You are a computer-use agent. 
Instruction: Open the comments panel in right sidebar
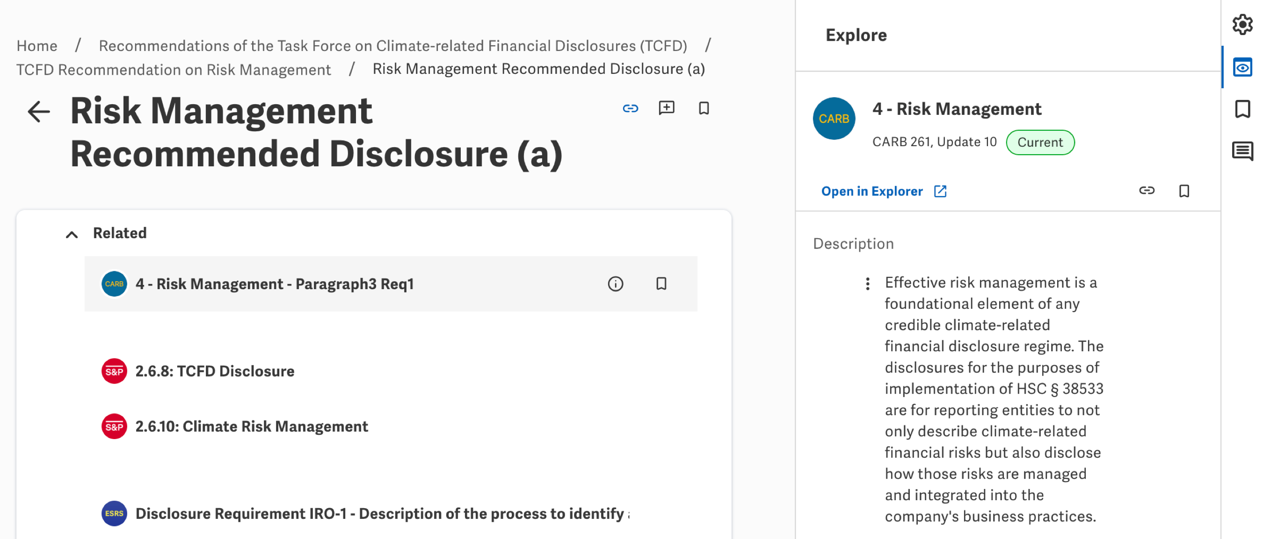click(x=1242, y=151)
